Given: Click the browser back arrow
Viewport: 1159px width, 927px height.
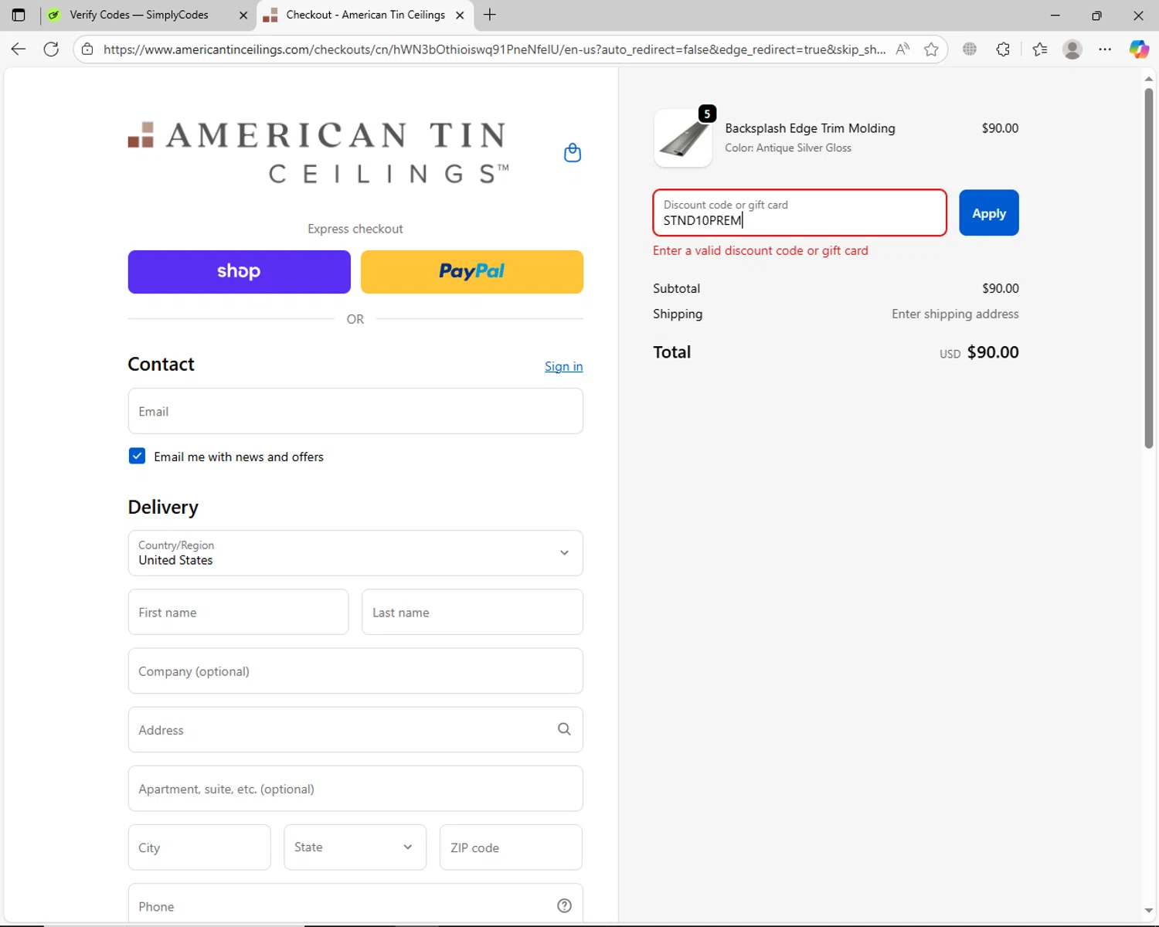Looking at the screenshot, I should tap(19, 49).
